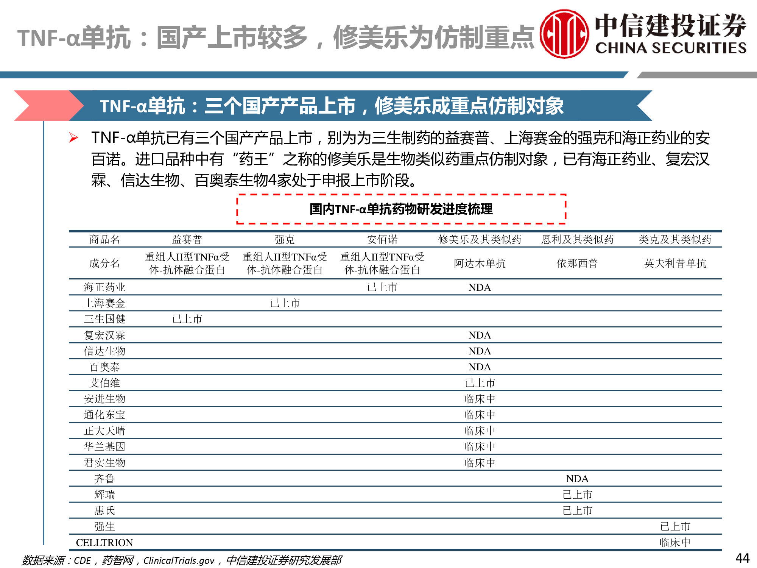Image resolution: width=757 pixels, height=568 pixels.
Task: Click the '商品名' header cell
Action: 104,239
